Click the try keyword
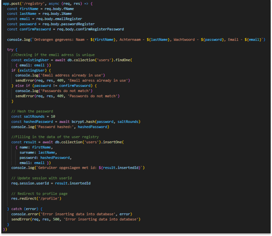The image size is (272, 236). click(10, 49)
